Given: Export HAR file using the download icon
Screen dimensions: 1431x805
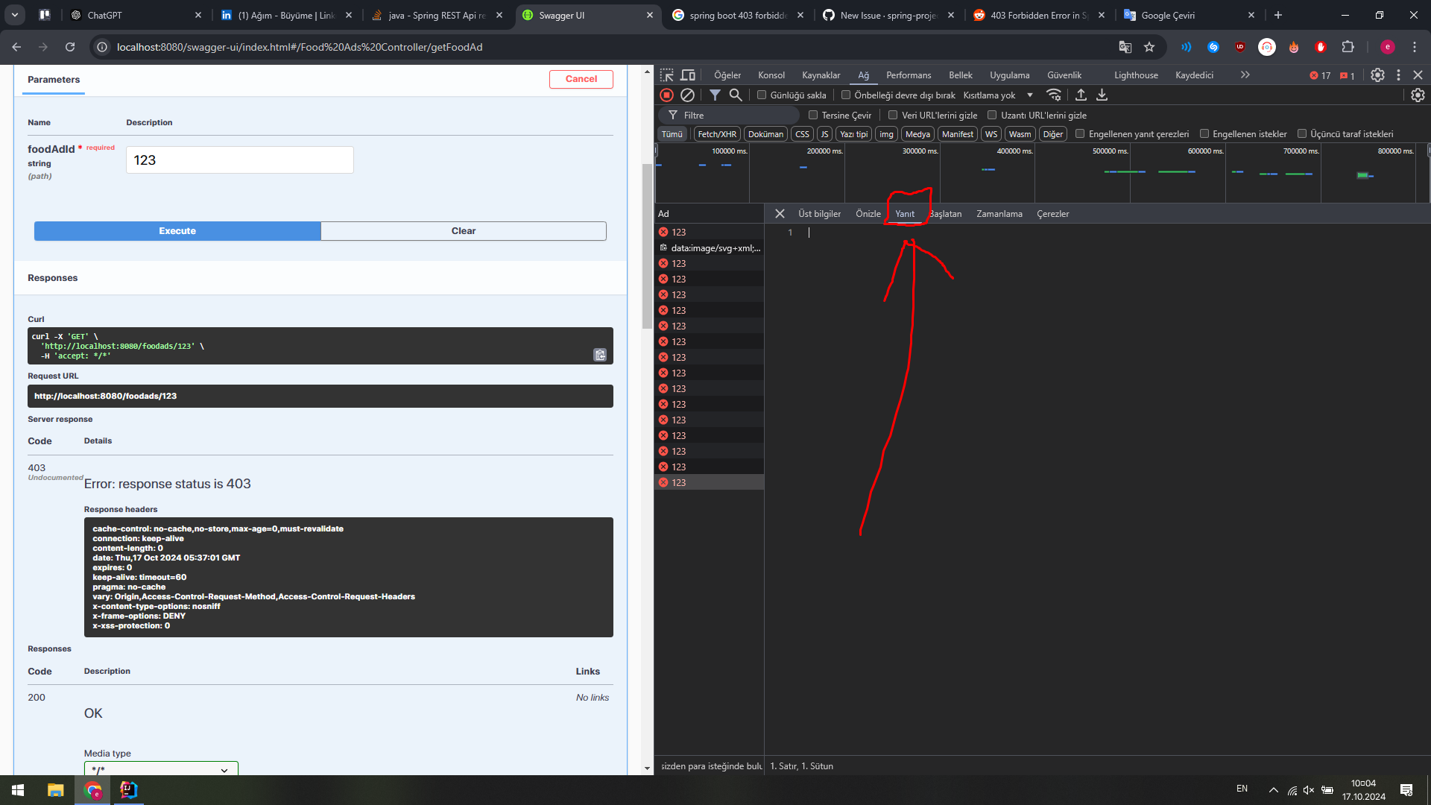Looking at the screenshot, I should [x=1102, y=95].
